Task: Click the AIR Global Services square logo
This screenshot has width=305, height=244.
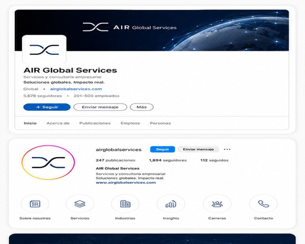Action: (44, 49)
